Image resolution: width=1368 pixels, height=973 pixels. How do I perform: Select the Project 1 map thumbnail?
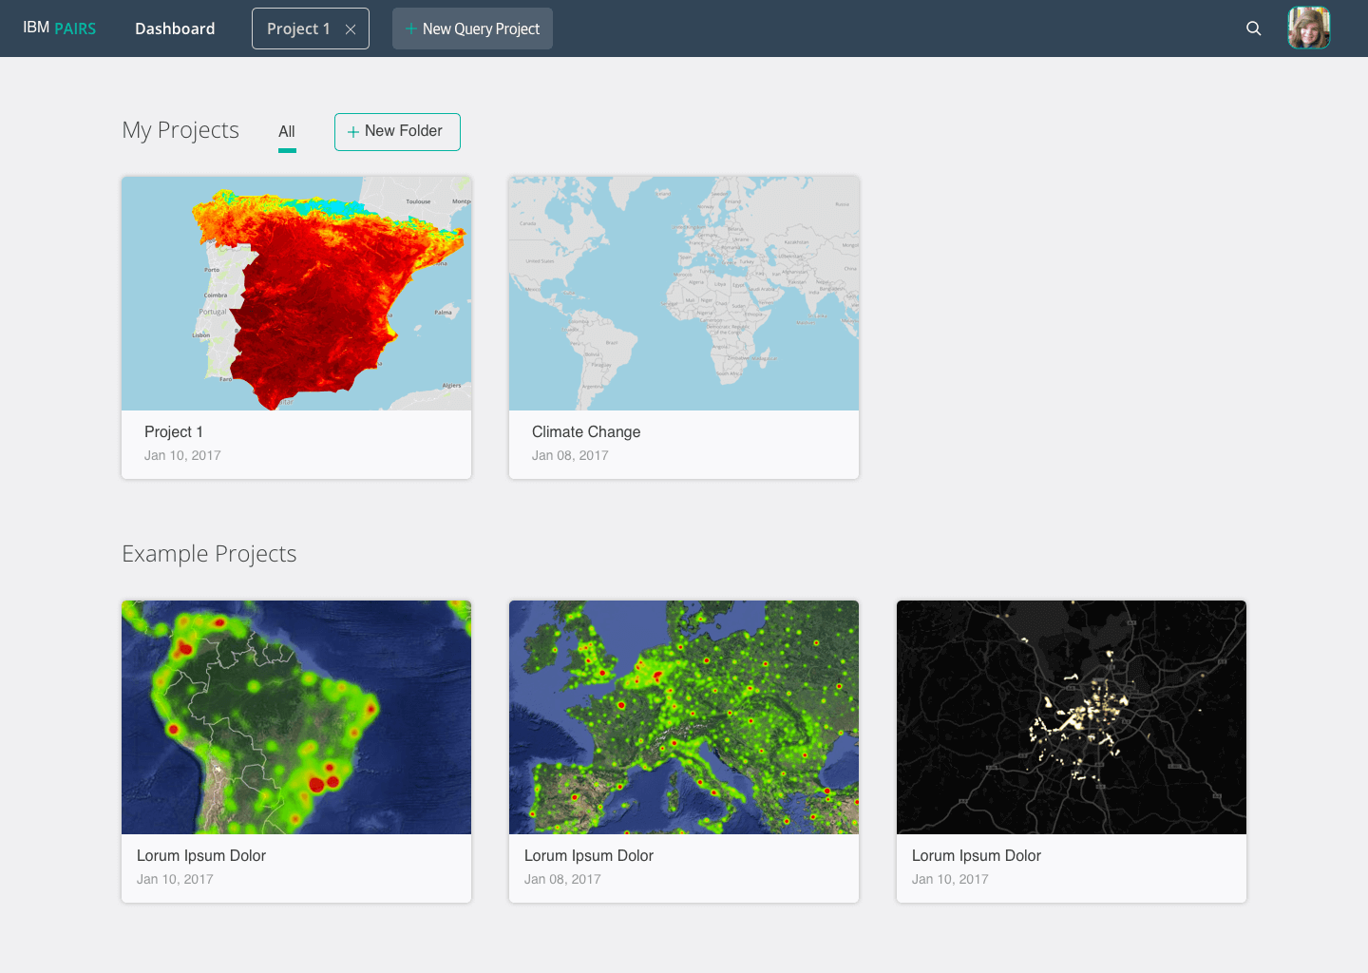point(295,294)
